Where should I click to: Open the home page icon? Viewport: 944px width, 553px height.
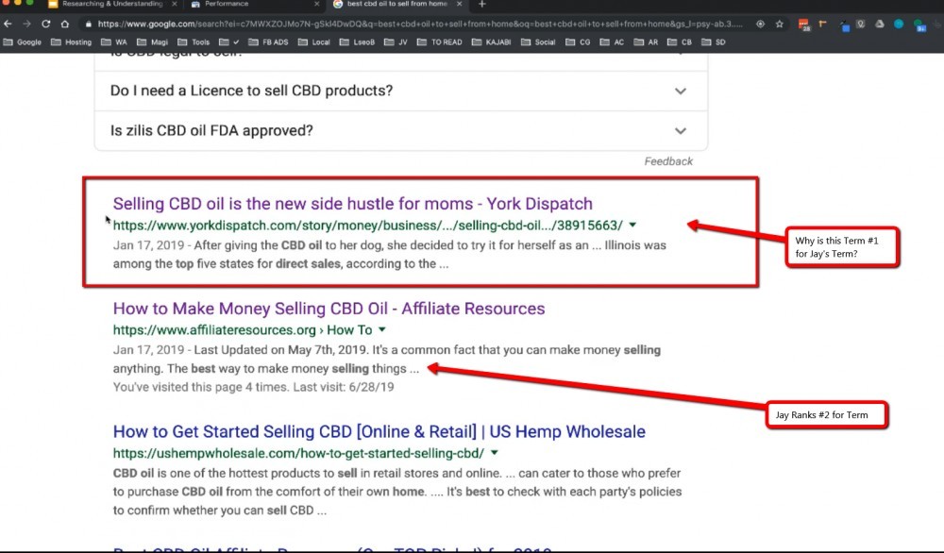pyautogui.click(x=65, y=25)
